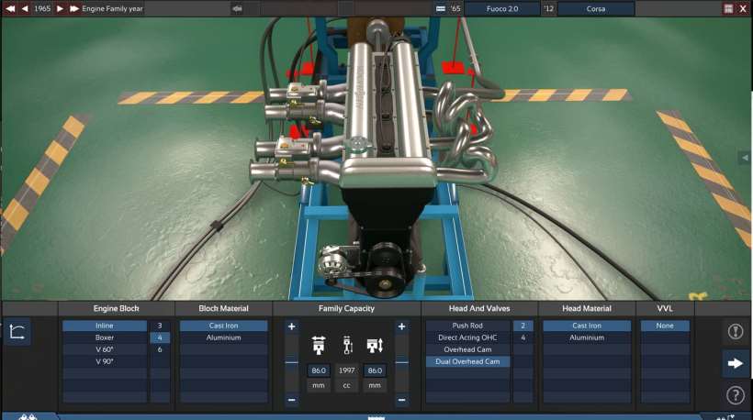Select 6 cylinders option
Viewport: 753px width, 420px height.
[160, 349]
